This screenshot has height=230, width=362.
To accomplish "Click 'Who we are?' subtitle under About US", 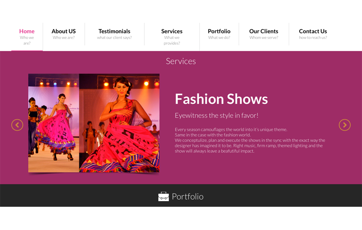I will [x=64, y=38].
